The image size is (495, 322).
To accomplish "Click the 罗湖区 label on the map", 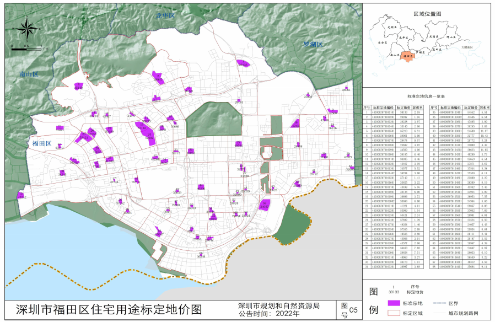I will click(314, 44).
